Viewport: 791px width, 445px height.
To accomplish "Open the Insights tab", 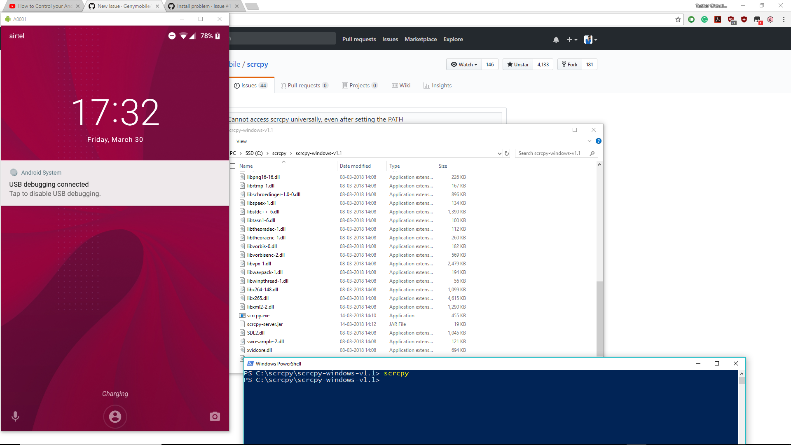I will 437,85.
